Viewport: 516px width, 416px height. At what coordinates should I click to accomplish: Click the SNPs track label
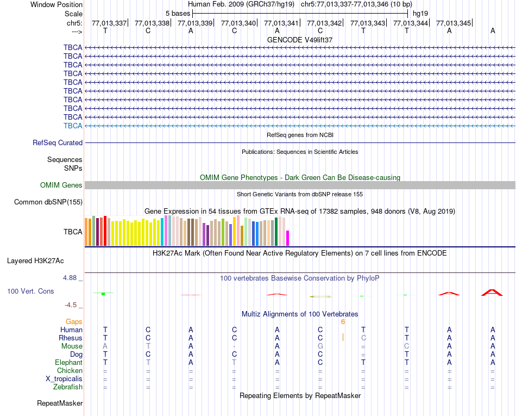pyautogui.click(x=73, y=168)
